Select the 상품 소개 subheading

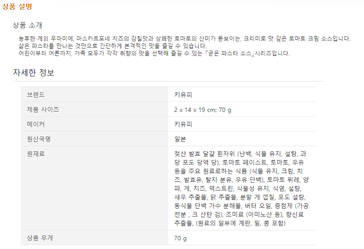pos(27,25)
